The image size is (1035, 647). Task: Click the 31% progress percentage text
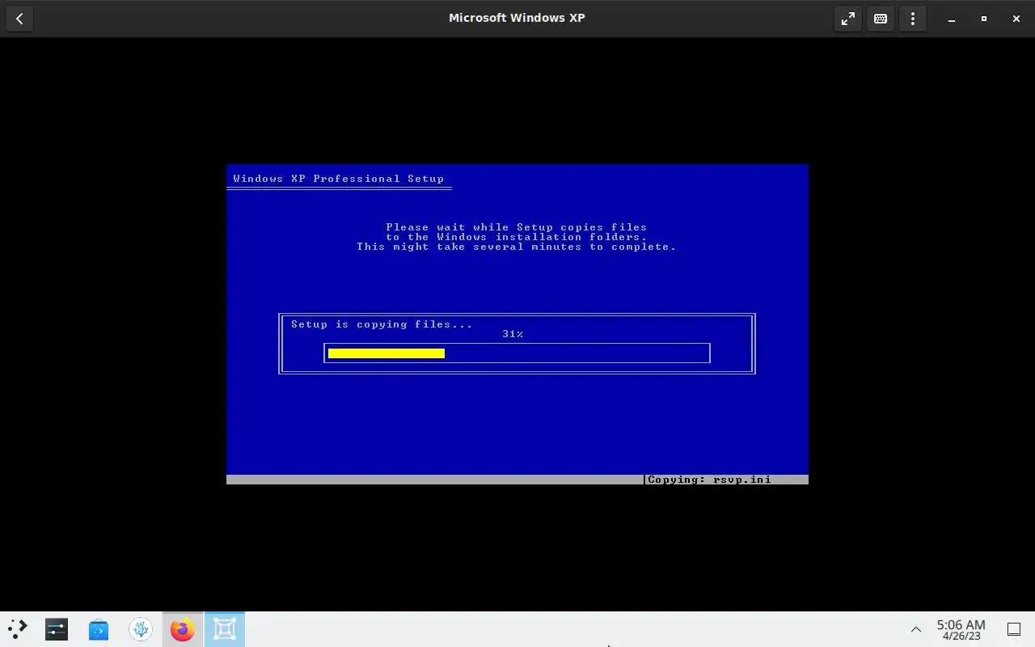click(513, 334)
